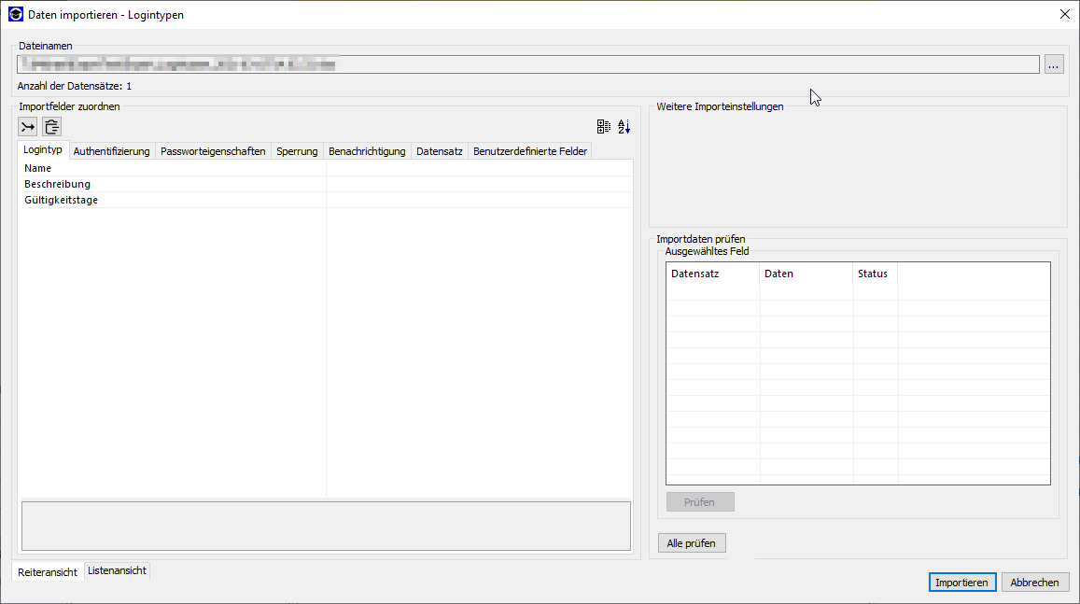The height and width of the screenshot is (604, 1080).
Task: Switch to the Authentifizierung tab
Action: [x=111, y=151]
